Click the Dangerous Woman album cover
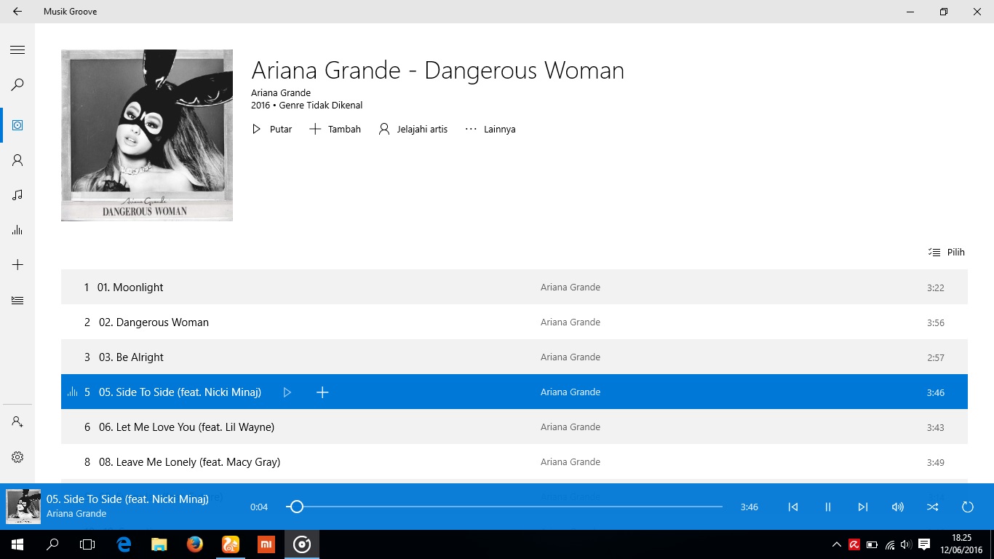994x559 pixels. [147, 135]
